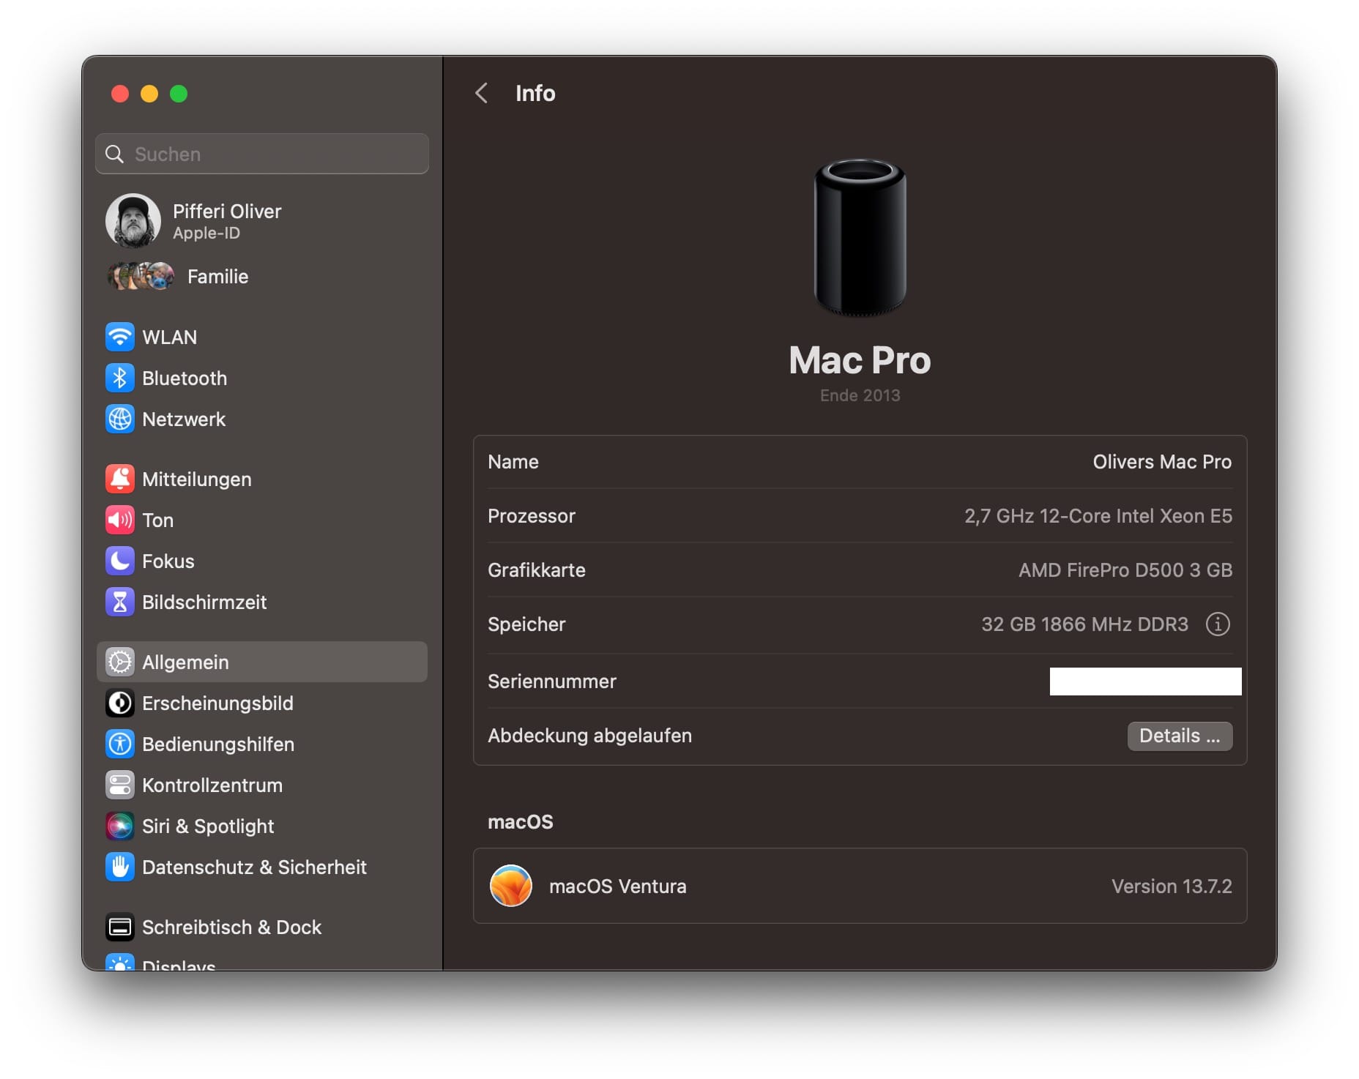Click the Speicher label
This screenshot has width=1359, height=1079.
click(x=526, y=624)
